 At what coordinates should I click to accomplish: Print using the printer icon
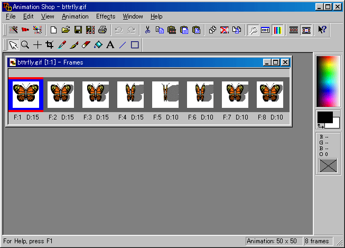(102, 30)
